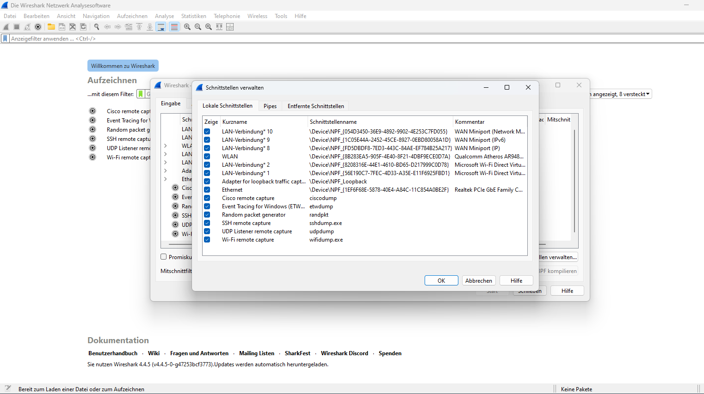Click OK in Schnittstellen verwalten dialog
The image size is (704, 394).
coord(441,280)
